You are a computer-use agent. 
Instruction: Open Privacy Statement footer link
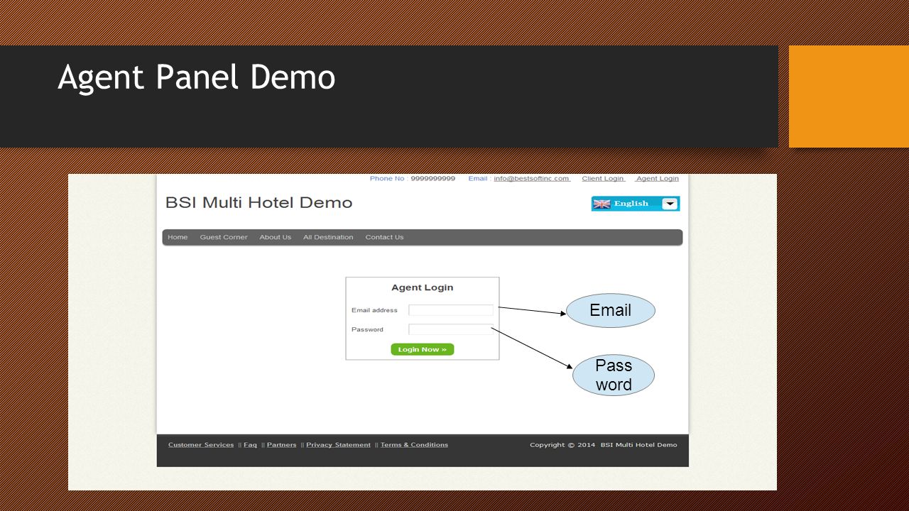click(338, 445)
